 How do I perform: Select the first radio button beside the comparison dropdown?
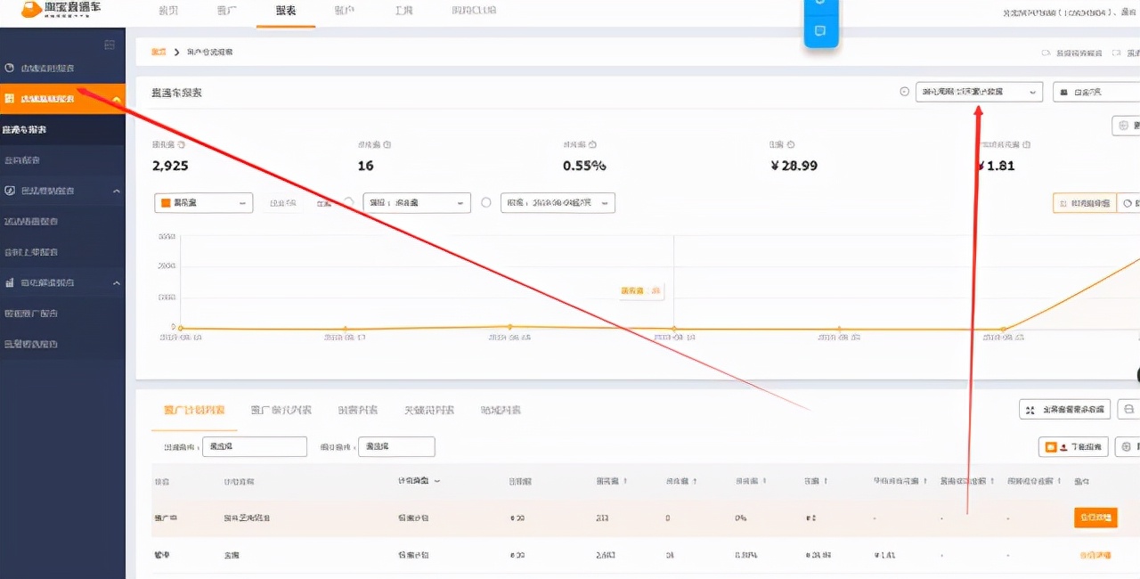click(349, 203)
